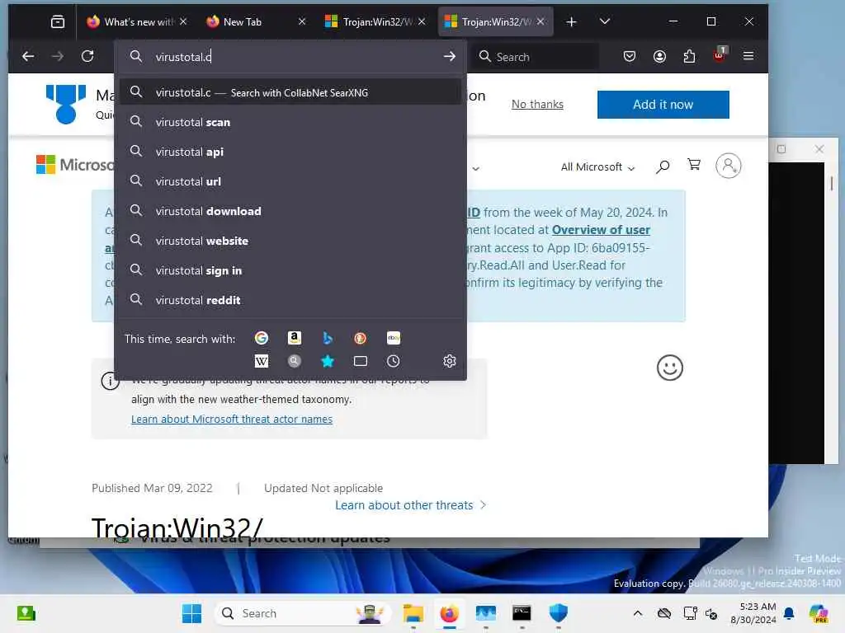Search only in open tabs using rectangle icon
The width and height of the screenshot is (845, 633).
point(360,361)
